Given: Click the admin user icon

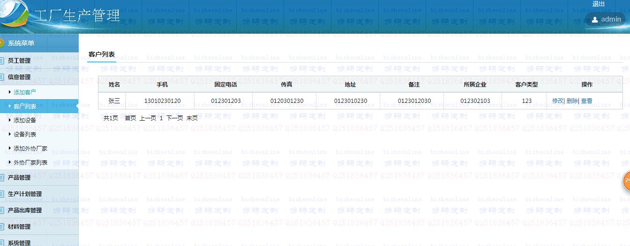Looking at the screenshot, I should click(595, 20).
